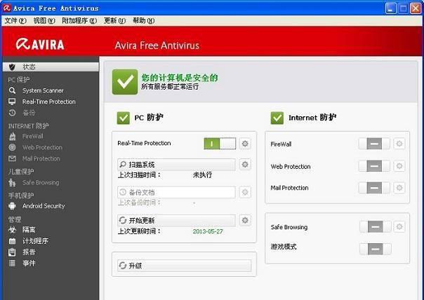Viewport: 424px width, 300px height.
Task: Open the 扫描系统 gear settings
Action: pos(245,165)
